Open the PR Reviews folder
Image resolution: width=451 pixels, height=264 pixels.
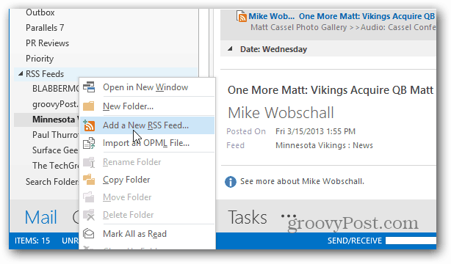coord(48,43)
